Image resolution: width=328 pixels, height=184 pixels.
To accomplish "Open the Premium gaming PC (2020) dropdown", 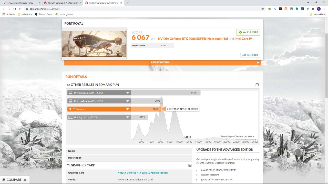I will 99,93.
